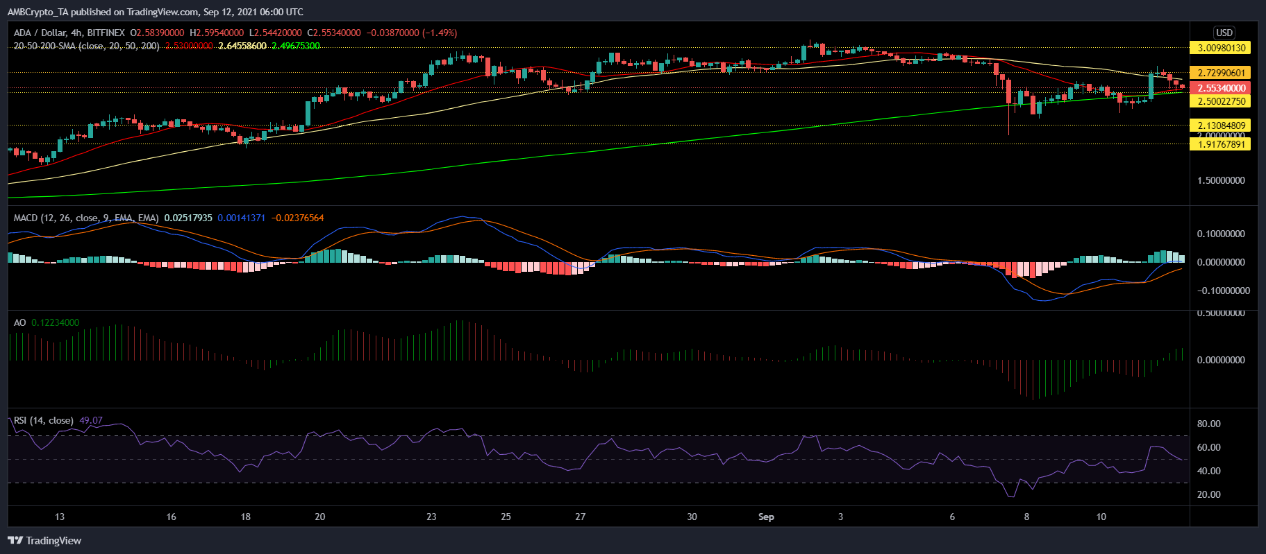
Task: Click the RSI axis value 40.00
Action: [x=1209, y=471]
